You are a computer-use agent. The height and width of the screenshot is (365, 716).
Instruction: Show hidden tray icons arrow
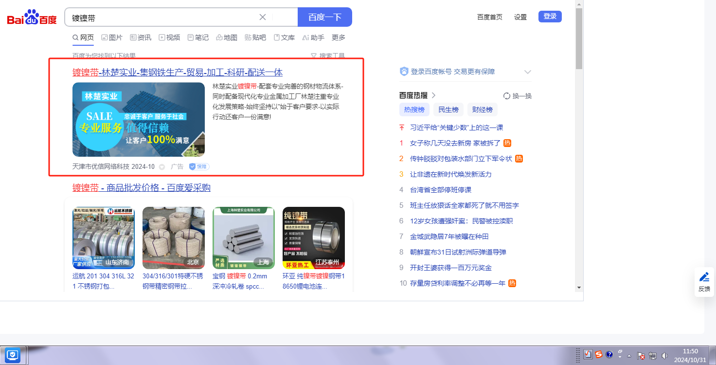tap(629, 355)
